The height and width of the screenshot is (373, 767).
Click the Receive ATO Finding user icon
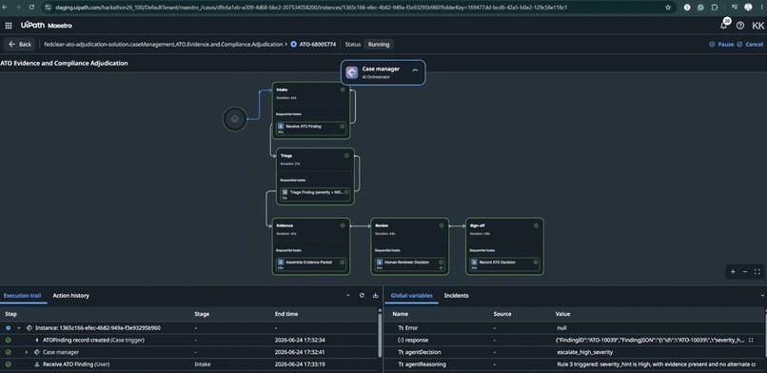[281, 127]
